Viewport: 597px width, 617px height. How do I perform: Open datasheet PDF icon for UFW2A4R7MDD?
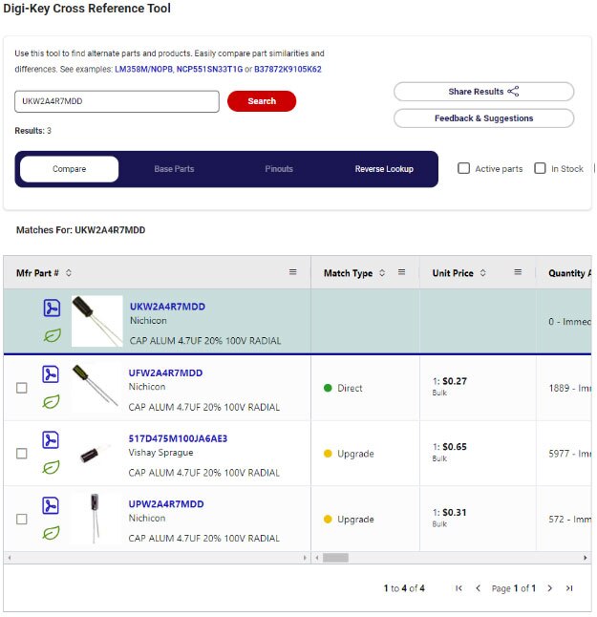(x=51, y=374)
